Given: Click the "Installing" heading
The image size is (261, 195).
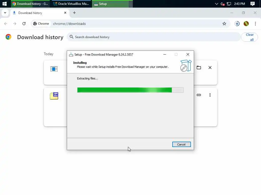Looking at the screenshot, I should (80, 63).
